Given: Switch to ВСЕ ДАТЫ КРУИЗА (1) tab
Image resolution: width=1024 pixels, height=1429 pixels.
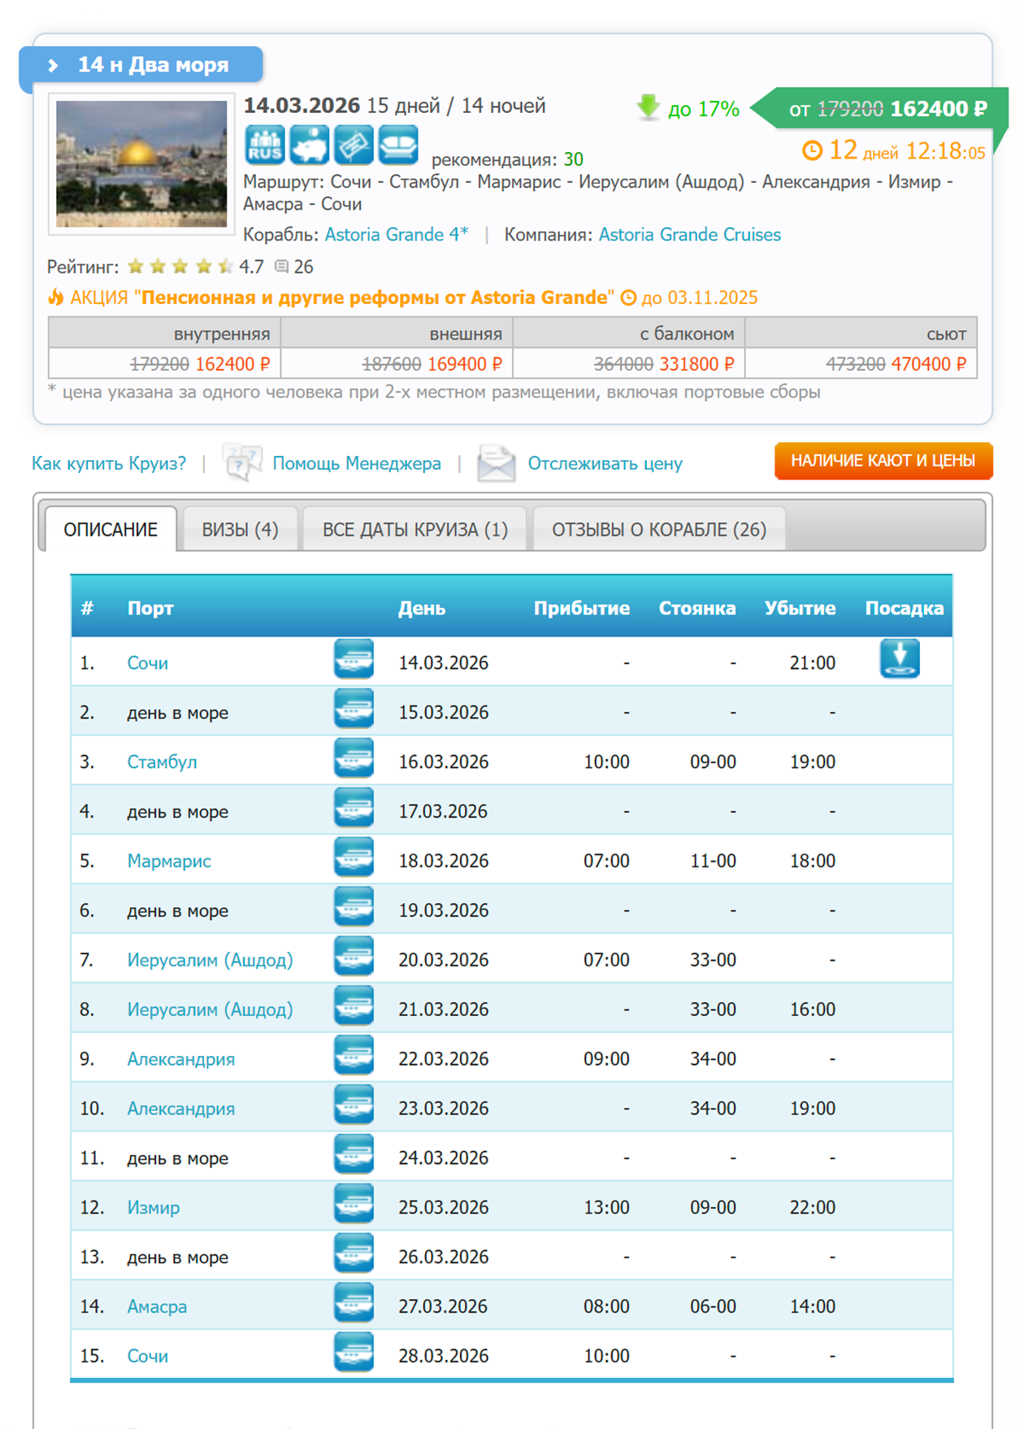Looking at the screenshot, I should [415, 529].
